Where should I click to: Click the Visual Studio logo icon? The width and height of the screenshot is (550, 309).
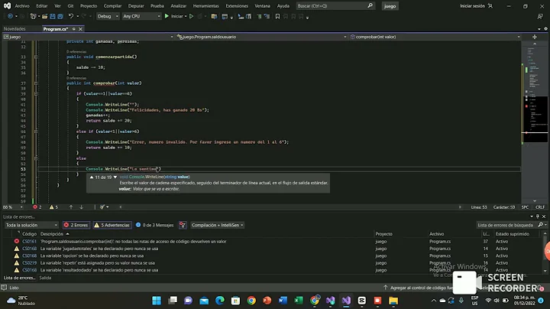pyautogui.click(x=7, y=5)
